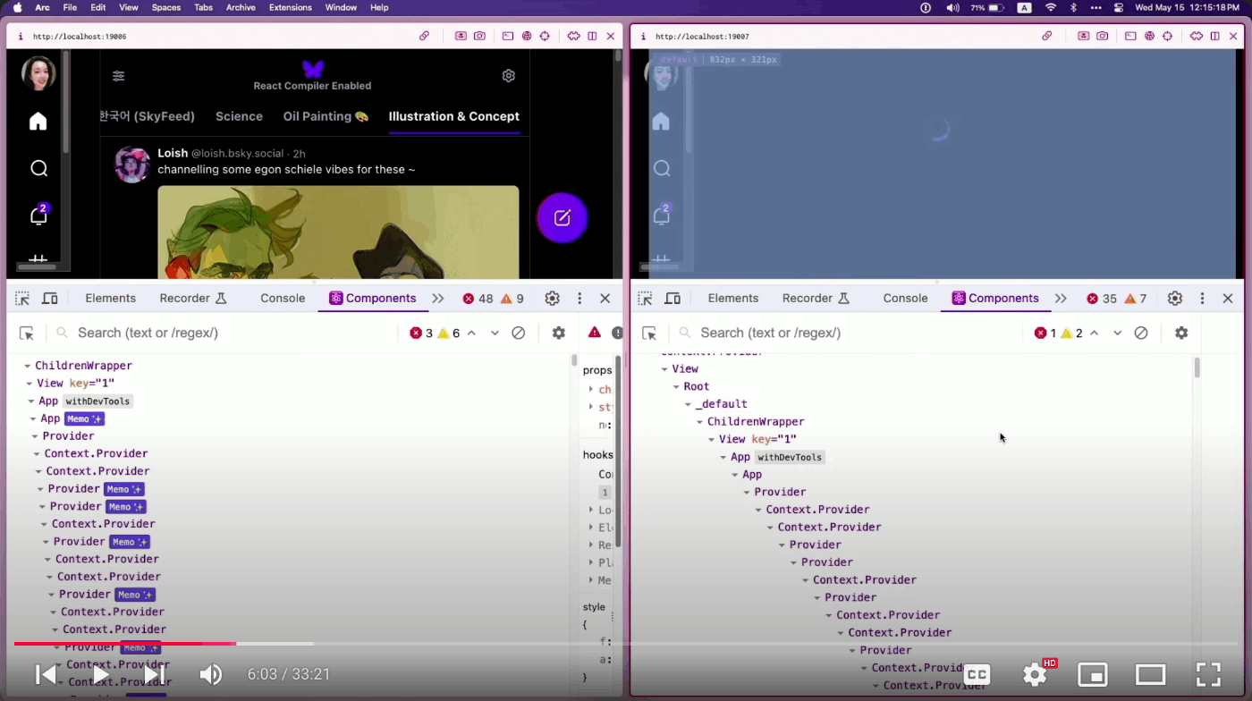
Task: Skip to next video button
Action: tap(154, 674)
